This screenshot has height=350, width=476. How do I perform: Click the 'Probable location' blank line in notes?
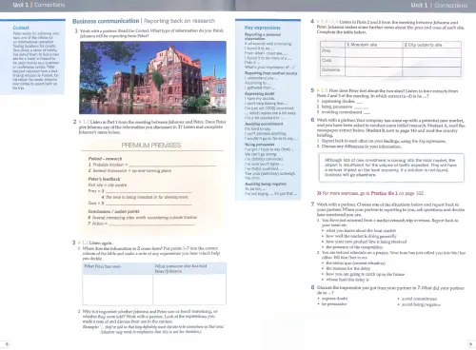172,165
